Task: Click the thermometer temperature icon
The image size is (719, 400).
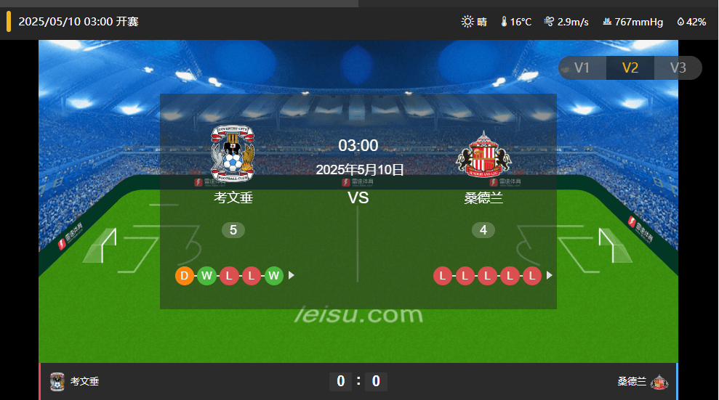Action: click(504, 22)
